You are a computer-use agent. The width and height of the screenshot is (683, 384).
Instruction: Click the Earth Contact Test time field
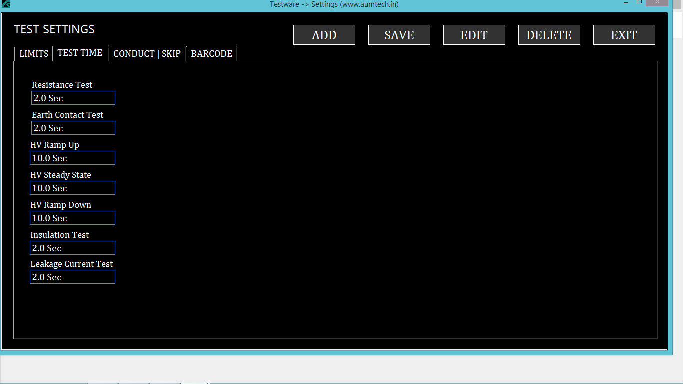coord(73,128)
